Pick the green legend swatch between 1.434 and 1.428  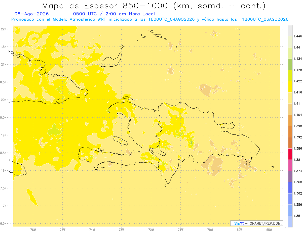290,64
